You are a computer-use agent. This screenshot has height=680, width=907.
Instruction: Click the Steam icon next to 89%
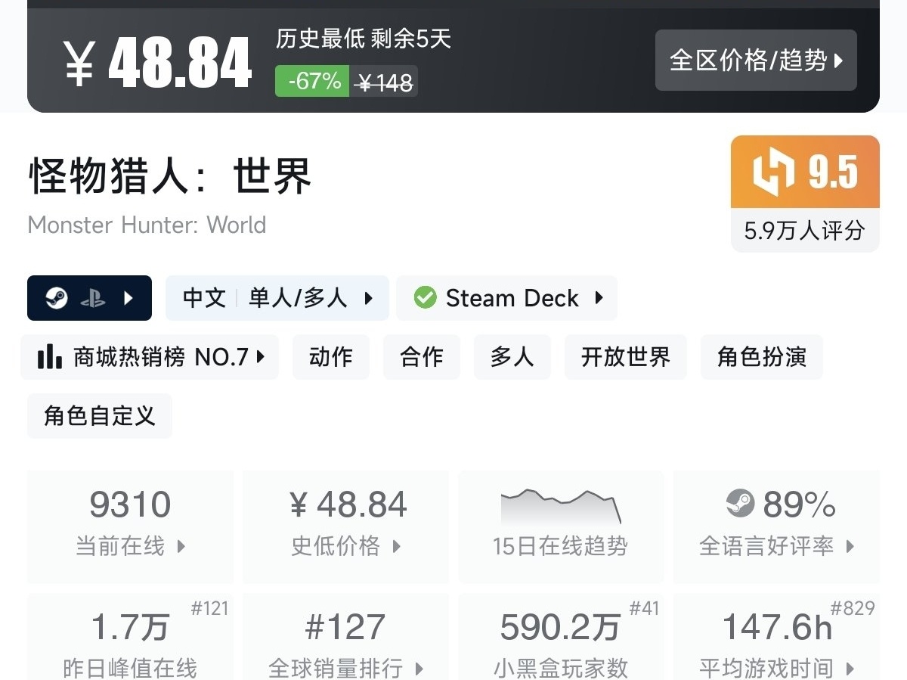tap(740, 504)
